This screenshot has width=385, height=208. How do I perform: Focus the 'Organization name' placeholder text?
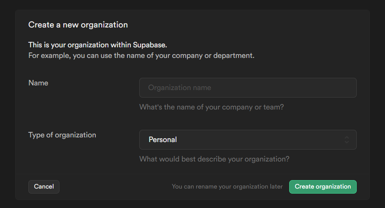pos(179,88)
